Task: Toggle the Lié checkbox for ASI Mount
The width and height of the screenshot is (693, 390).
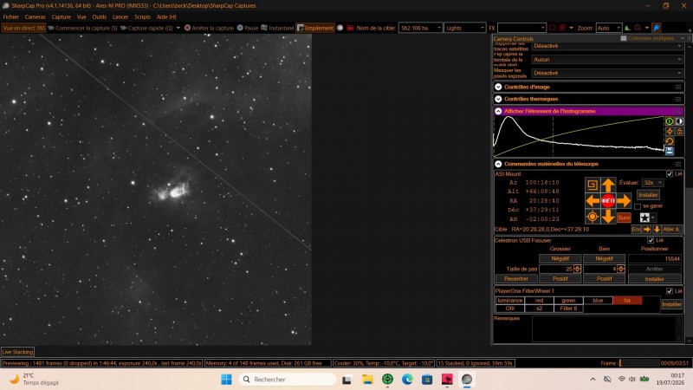Action: [670, 174]
